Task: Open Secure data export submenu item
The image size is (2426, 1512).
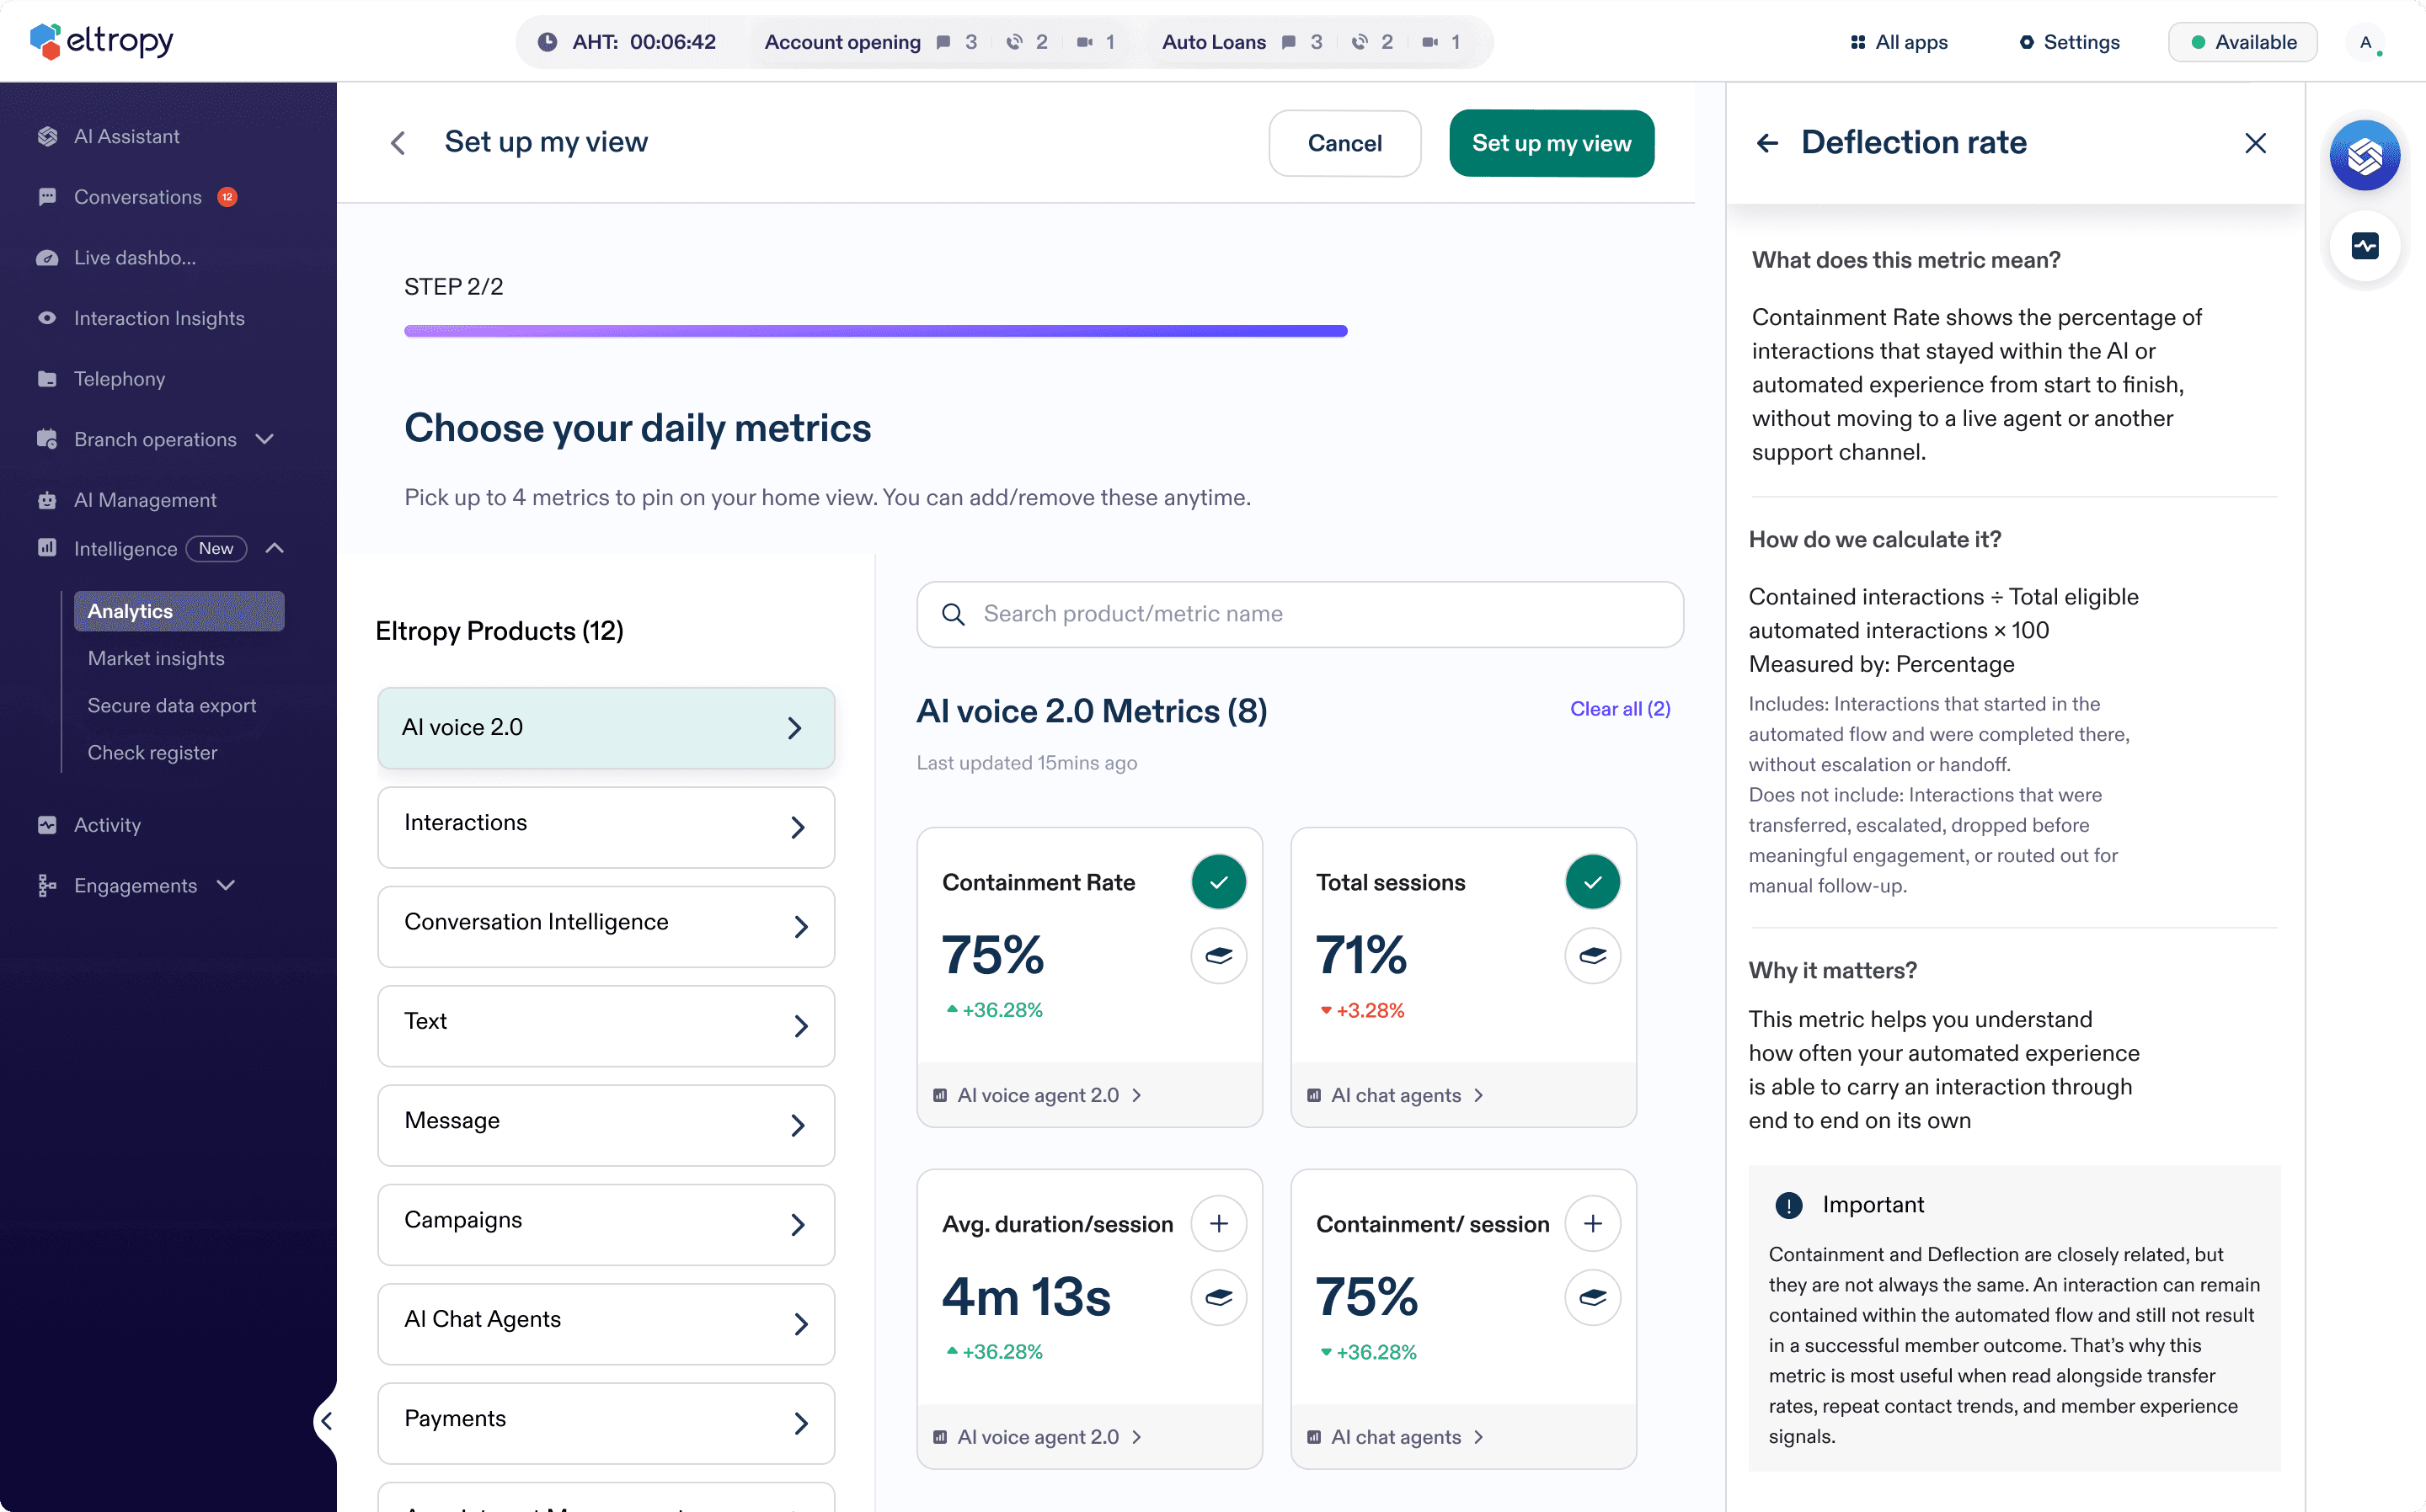Action: click(x=172, y=706)
